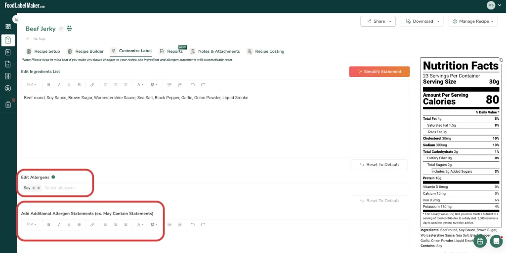Switch to the Recipe Builder tab
506x253 pixels.
[x=85, y=51]
